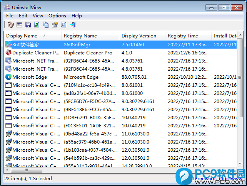247x186 pixels.
Task: Open the File menu
Action: [10, 16]
